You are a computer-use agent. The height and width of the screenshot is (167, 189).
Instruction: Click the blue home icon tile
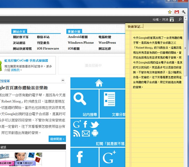pos(99,83)
